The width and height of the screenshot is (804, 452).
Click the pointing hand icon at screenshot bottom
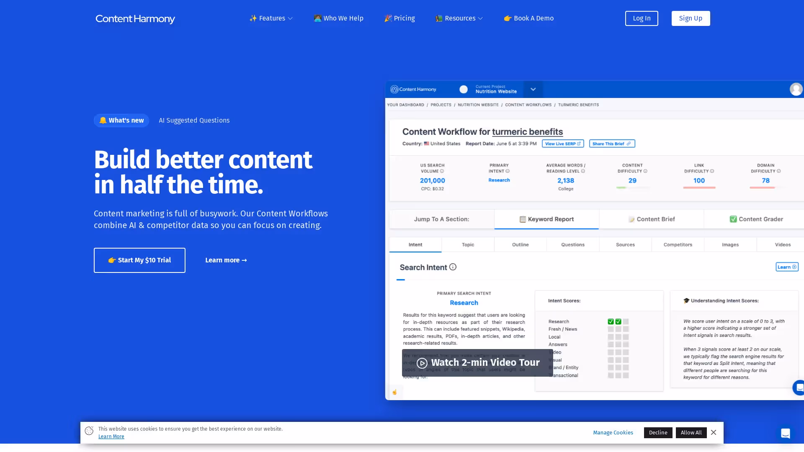point(394,392)
